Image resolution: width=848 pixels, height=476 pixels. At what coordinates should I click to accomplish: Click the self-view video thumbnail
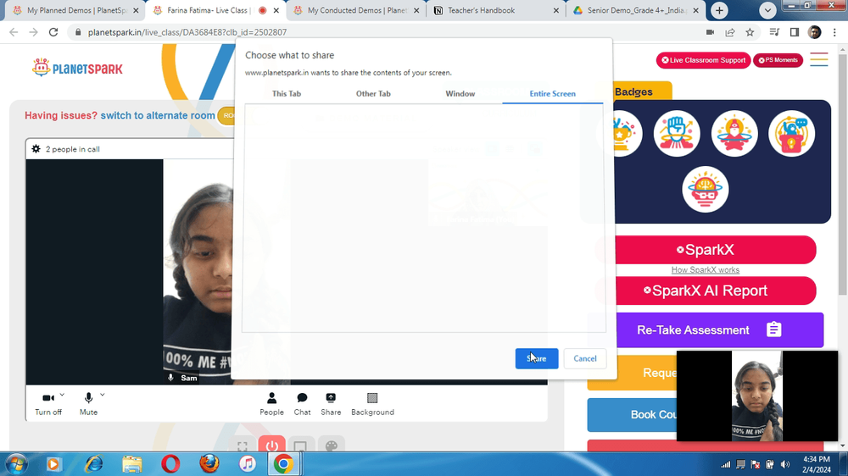pos(757,396)
